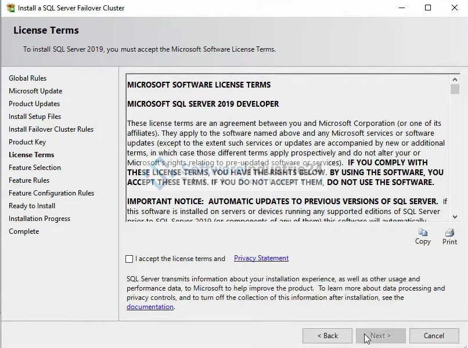468x348 pixels.
Task: Go to the Product Key step
Action: (27, 142)
